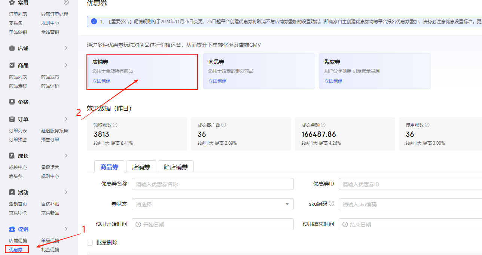This screenshot has height=255, width=482.
Task: Click 立即创建 under 店铺券 card
Action: [x=101, y=81]
